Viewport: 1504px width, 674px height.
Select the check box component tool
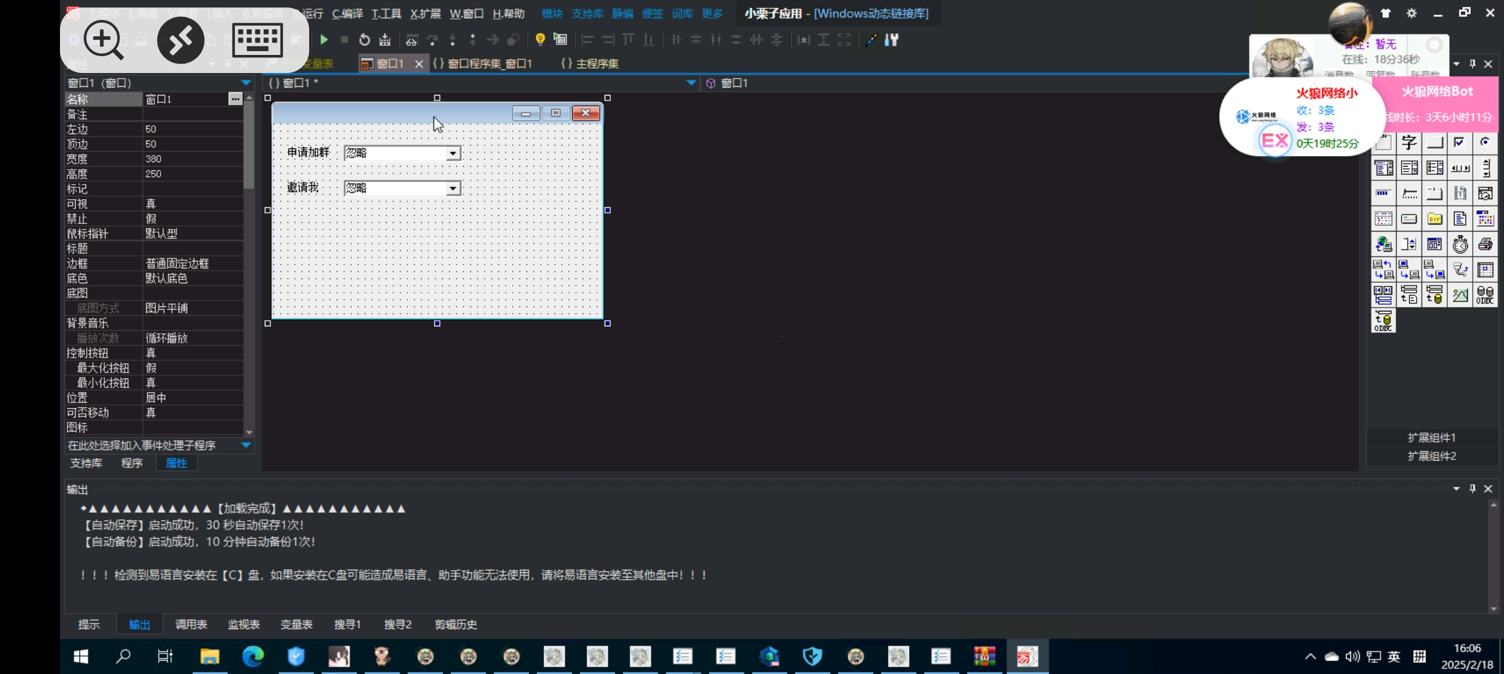[x=1460, y=143]
